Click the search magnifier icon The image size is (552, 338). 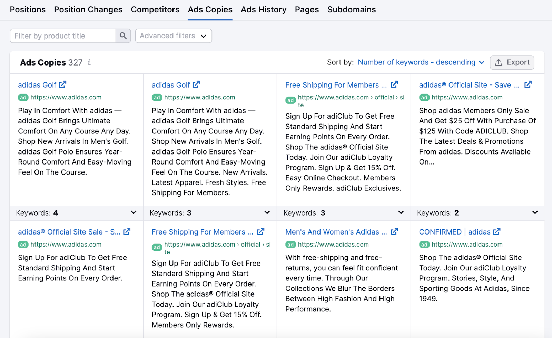[123, 36]
